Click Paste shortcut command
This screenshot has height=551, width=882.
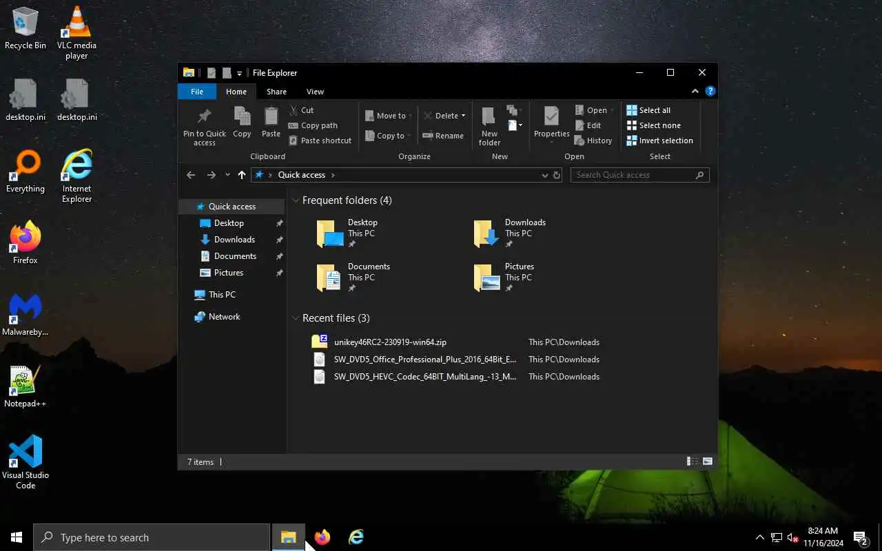[320, 141]
